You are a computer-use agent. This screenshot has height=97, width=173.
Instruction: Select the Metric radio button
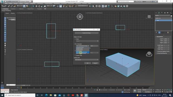(75, 39)
